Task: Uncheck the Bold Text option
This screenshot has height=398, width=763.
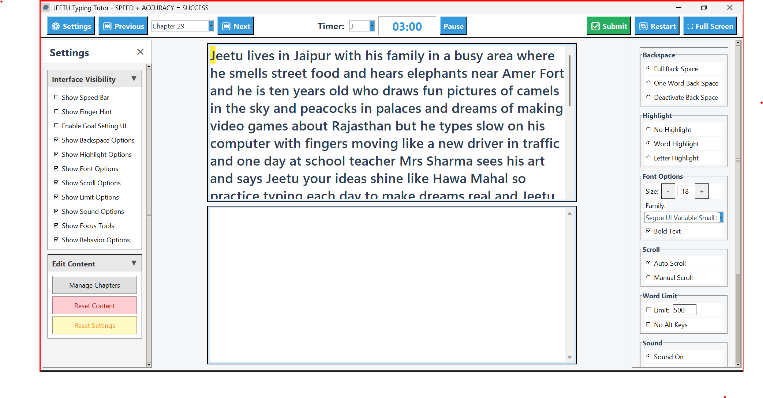Action: click(x=648, y=231)
